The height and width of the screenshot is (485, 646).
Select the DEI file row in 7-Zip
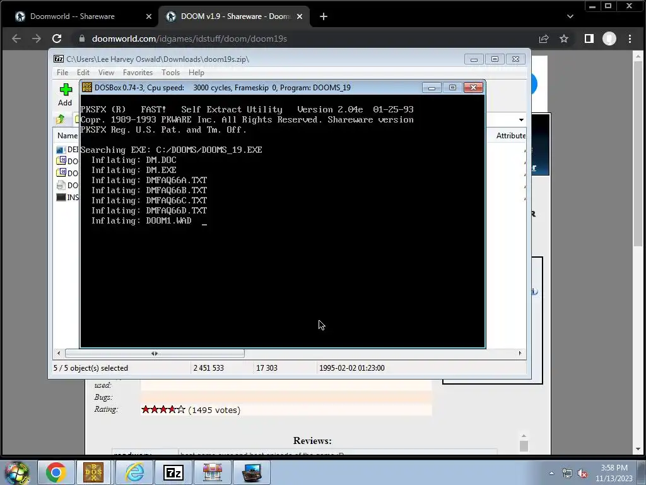68,149
